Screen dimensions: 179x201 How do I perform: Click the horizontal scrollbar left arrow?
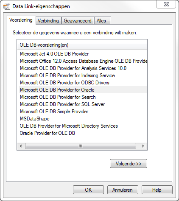[21, 146]
